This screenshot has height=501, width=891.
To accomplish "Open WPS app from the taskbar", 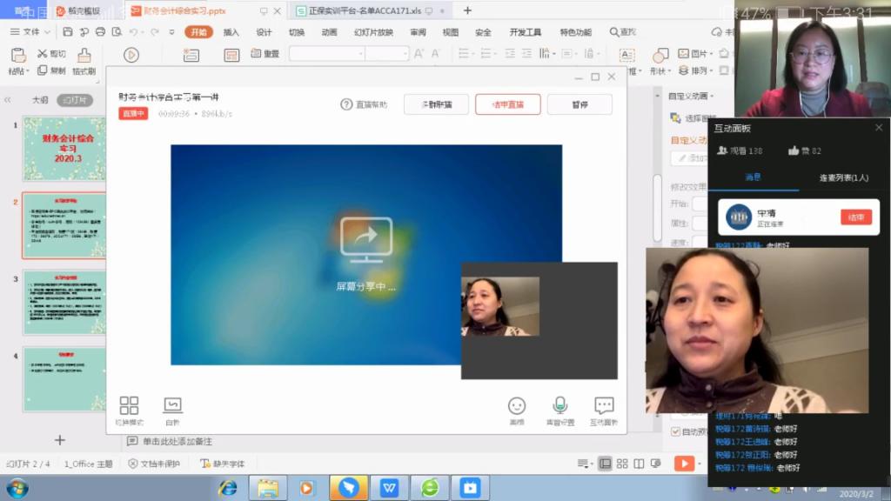I will 389,488.
